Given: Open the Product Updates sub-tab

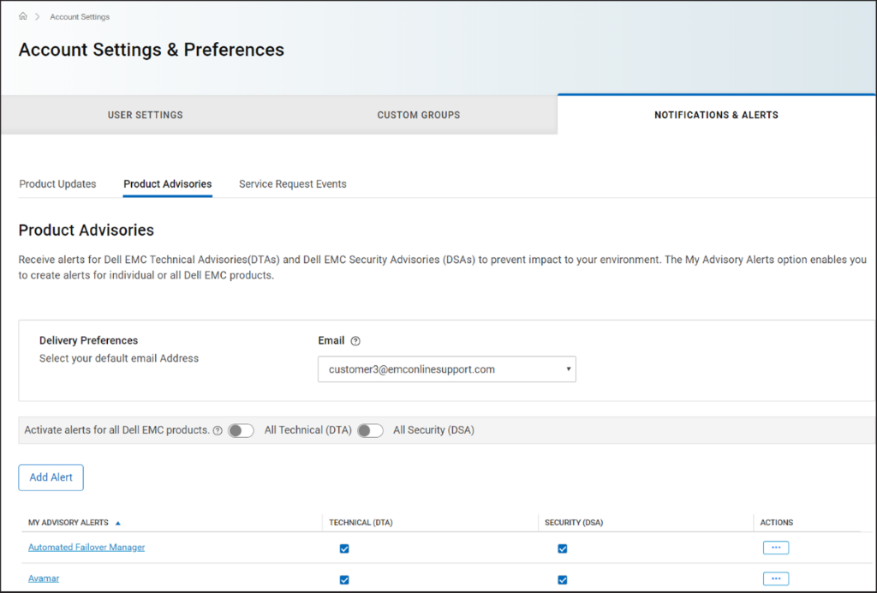Looking at the screenshot, I should point(57,184).
